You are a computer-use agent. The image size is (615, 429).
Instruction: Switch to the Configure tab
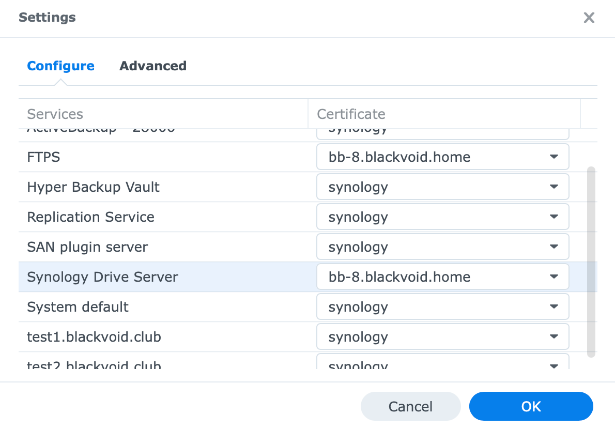61,66
